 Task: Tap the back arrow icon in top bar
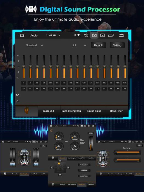click(122, 35)
